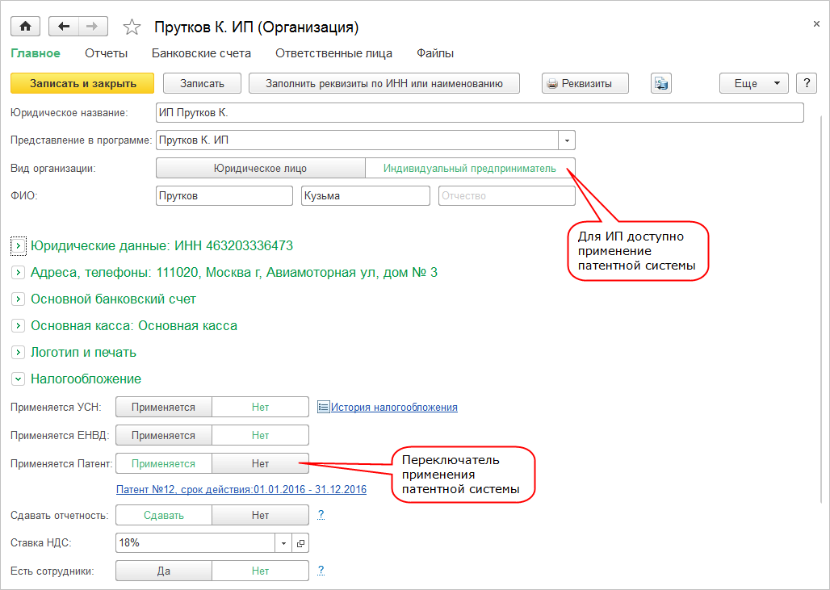The height and width of the screenshot is (590, 830).
Task: Open Представление в программе dropdown
Action: (567, 140)
